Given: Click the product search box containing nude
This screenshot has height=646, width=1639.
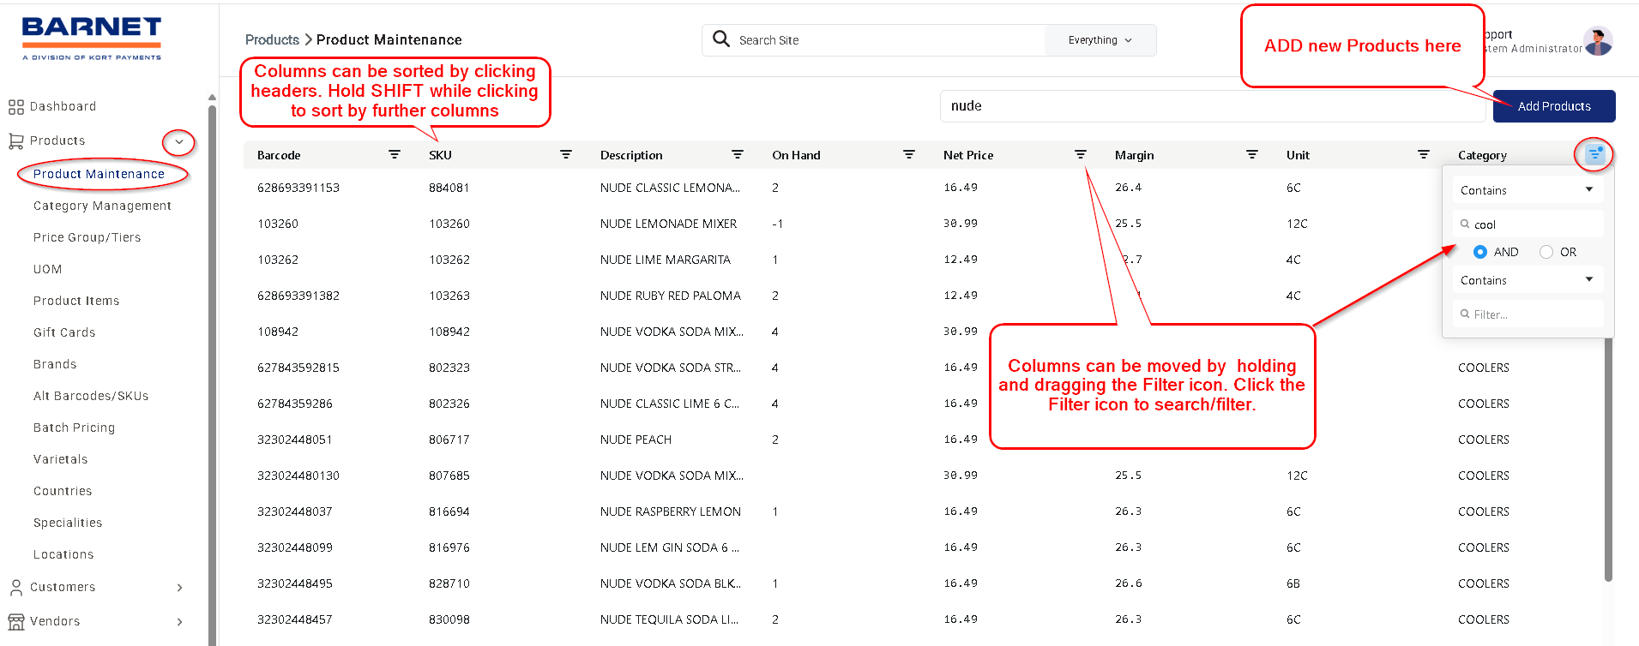Looking at the screenshot, I should tap(1213, 106).
